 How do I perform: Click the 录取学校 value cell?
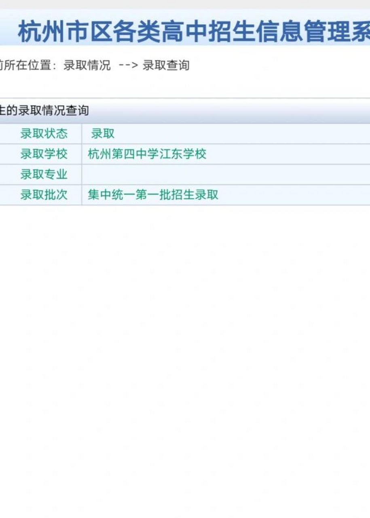243,154
